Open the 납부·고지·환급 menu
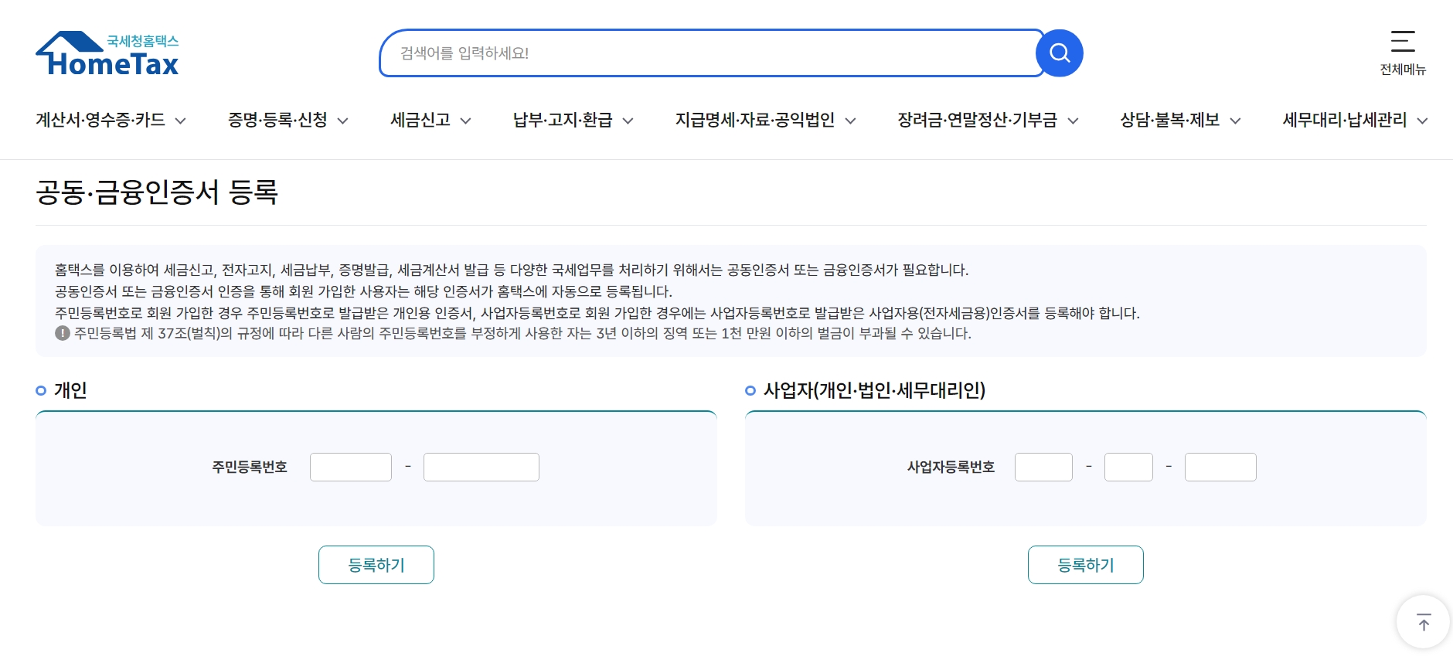 573,120
